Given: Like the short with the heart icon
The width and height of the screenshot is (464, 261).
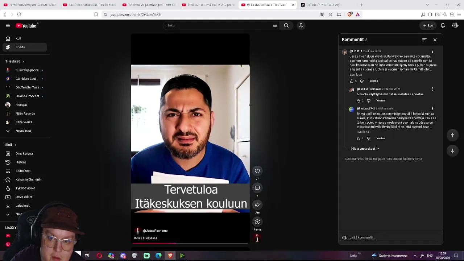Looking at the screenshot, I should coord(257,171).
